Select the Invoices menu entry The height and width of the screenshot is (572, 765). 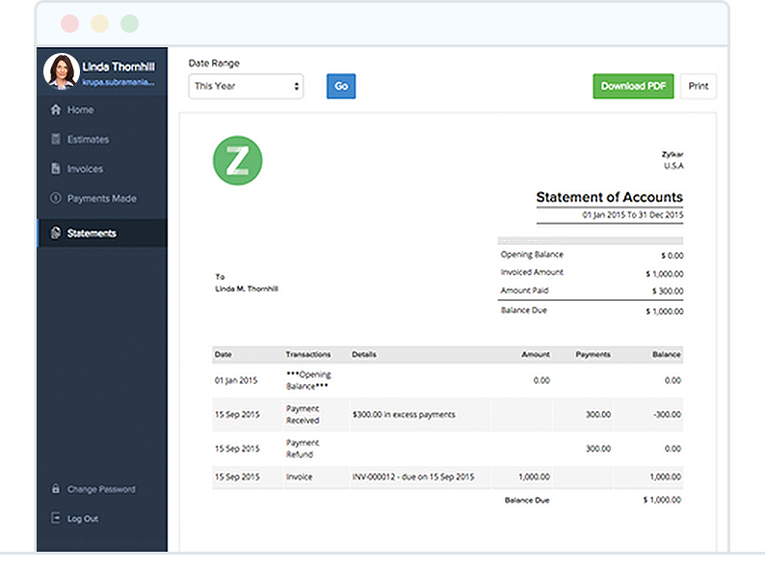click(x=85, y=169)
